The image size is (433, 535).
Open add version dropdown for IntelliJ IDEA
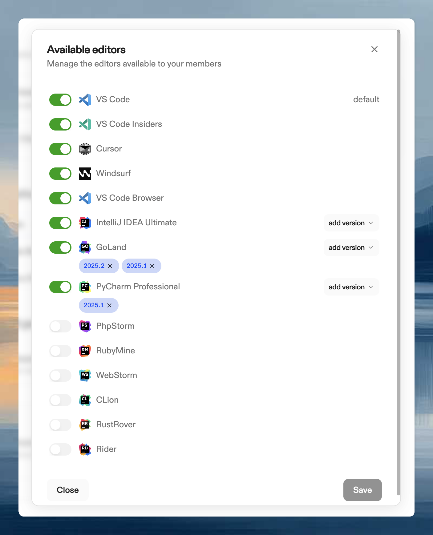351,223
